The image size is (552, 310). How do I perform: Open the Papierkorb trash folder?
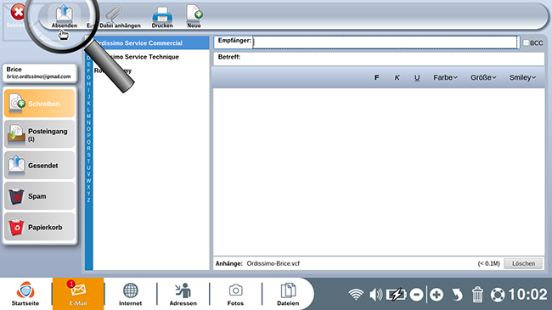[x=39, y=227]
